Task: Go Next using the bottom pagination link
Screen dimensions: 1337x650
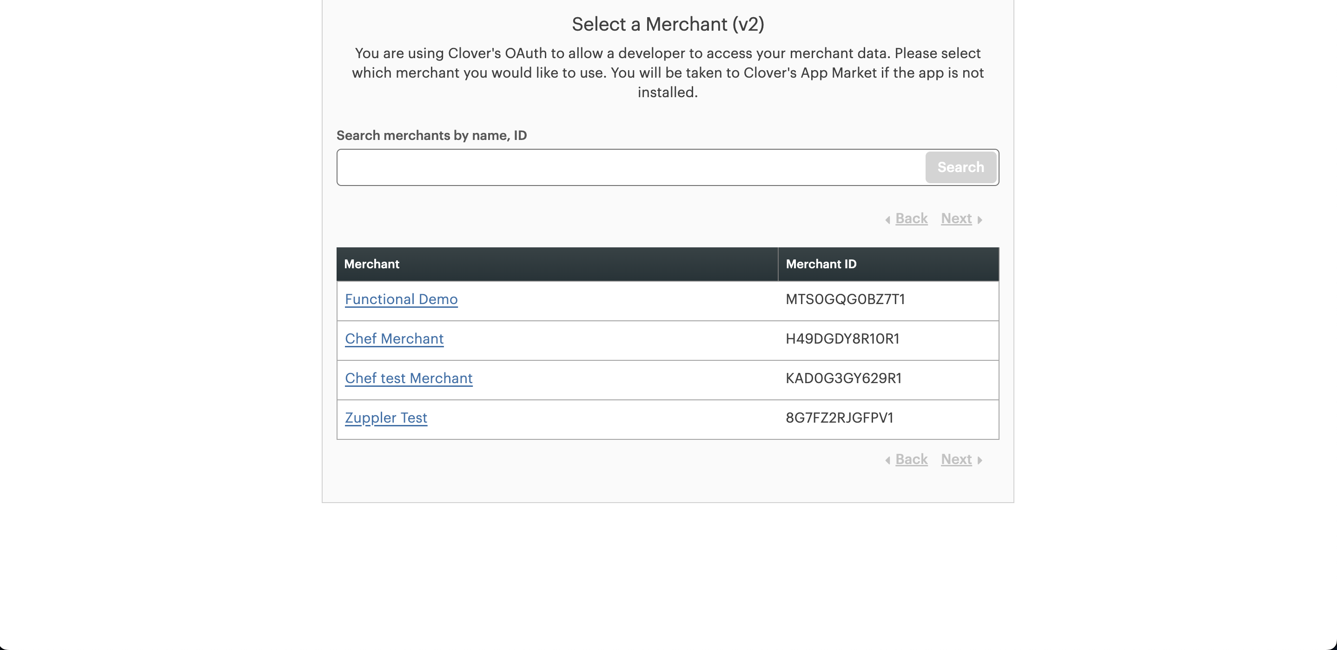Action: (956, 459)
